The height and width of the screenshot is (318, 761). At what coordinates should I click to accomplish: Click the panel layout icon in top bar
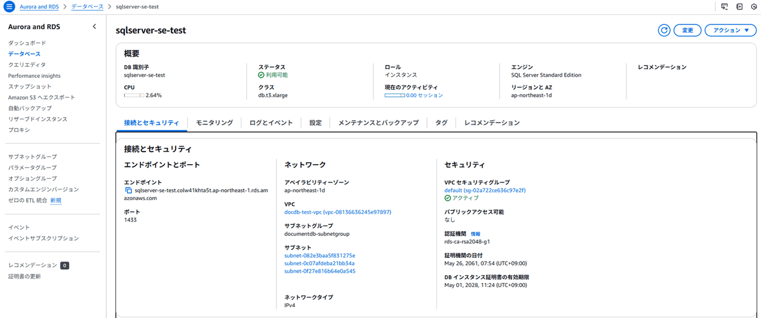[740, 7]
